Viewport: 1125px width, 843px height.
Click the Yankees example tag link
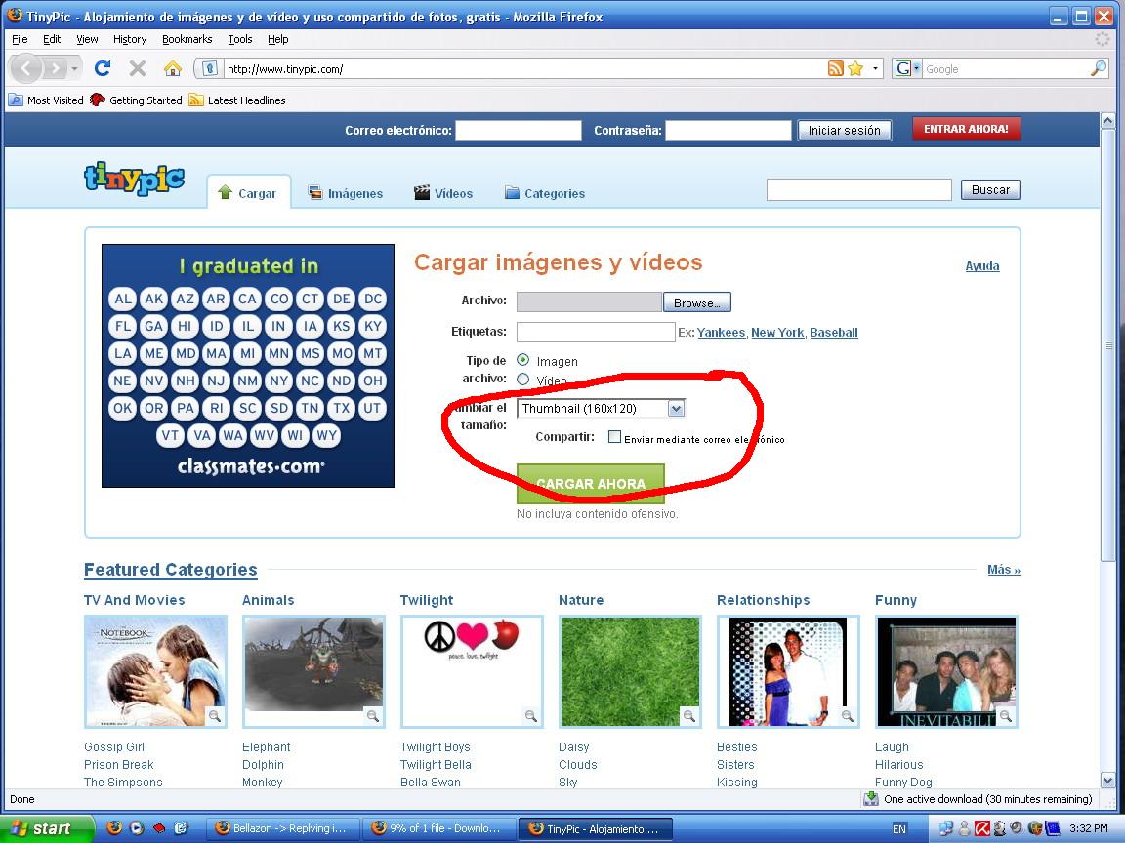(721, 332)
